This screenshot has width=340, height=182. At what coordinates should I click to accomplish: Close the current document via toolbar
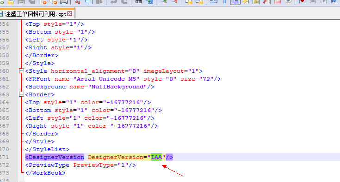(43, 2)
